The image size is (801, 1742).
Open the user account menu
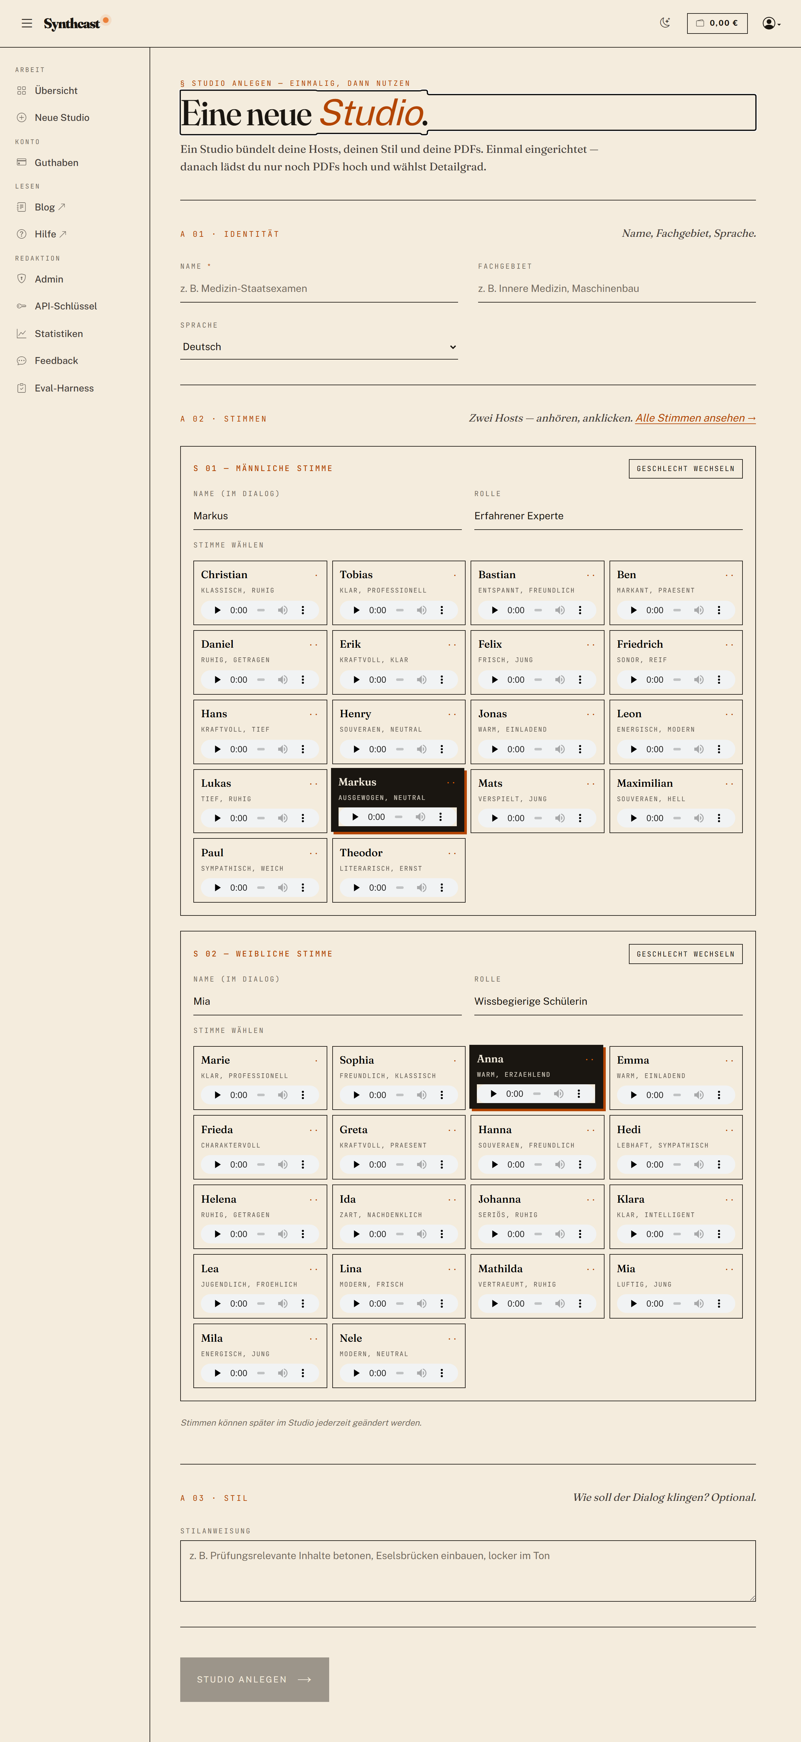(x=771, y=23)
